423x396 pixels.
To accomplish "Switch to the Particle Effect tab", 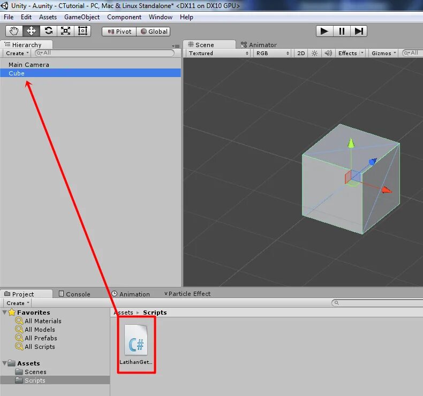I will click(x=187, y=294).
